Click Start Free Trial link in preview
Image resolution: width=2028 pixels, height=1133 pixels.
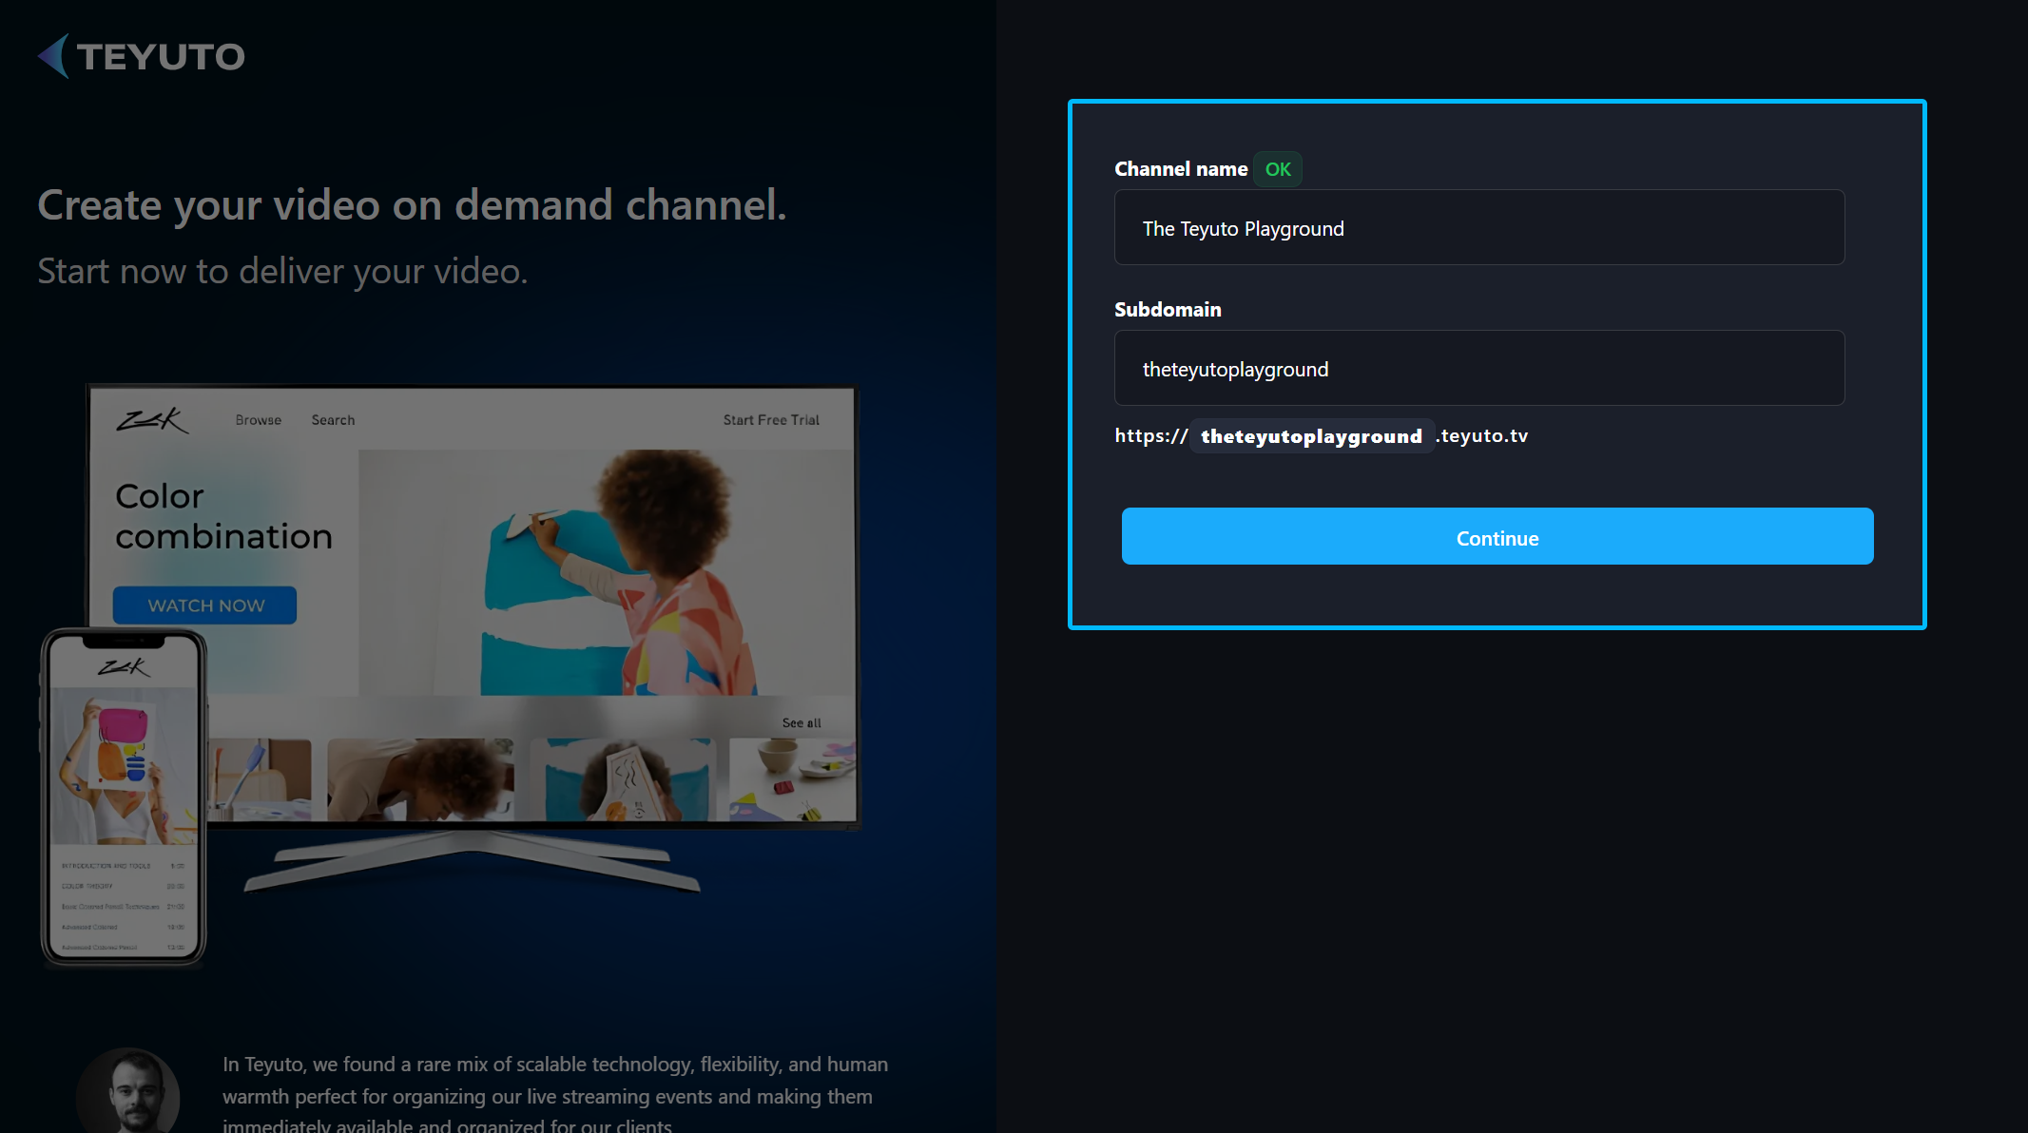(770, 420)
